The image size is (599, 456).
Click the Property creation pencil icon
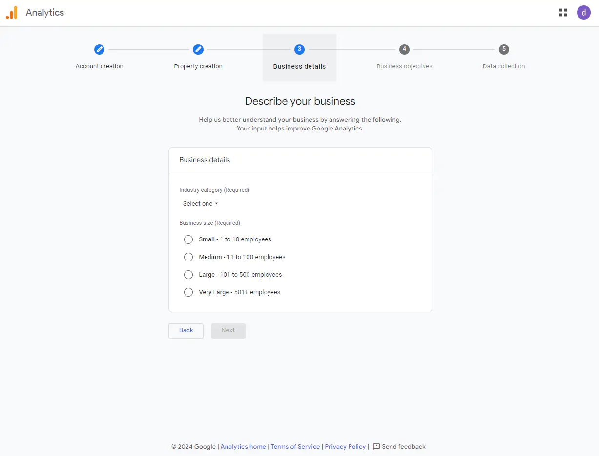198,49
